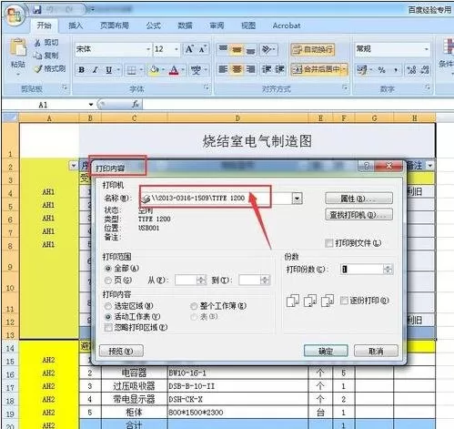The width and height of the screenshot is (454, 429).
Task: Click the Office button
Action: [x=15, y=15]
